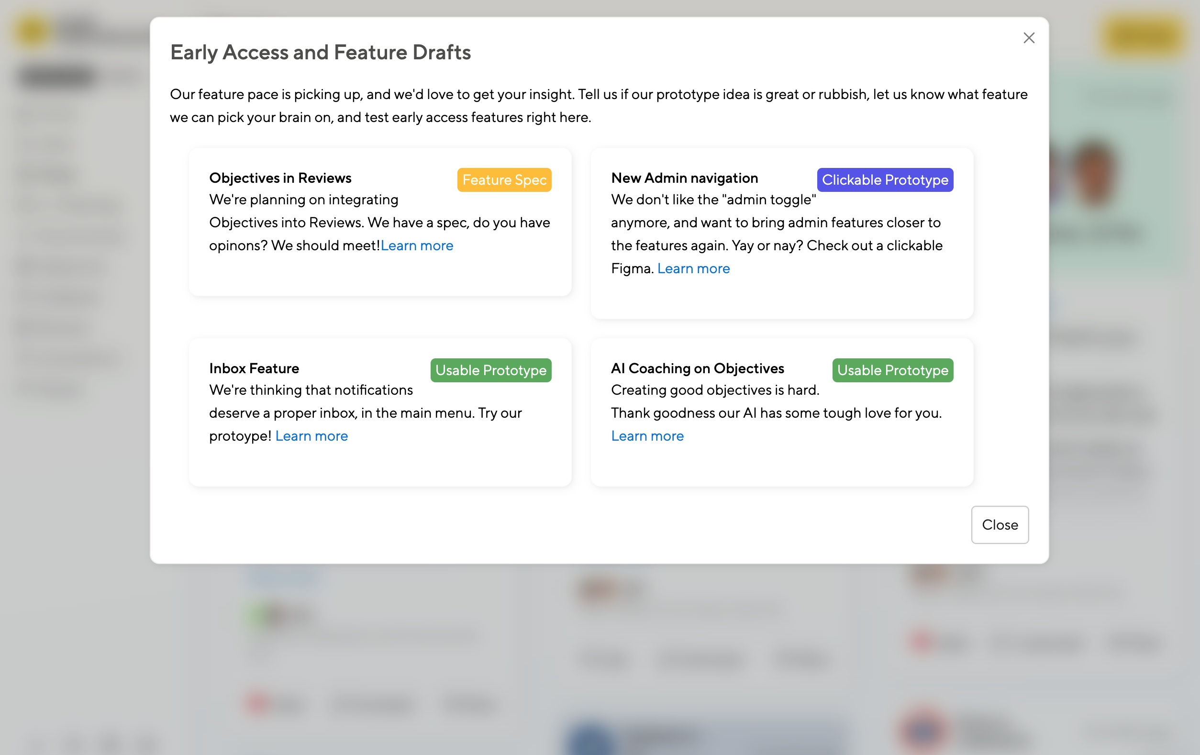Click the blurred yellow button at top right
Viewport: 1200px width, 755px height.
pyautogui.click(x=1142, y=36)
